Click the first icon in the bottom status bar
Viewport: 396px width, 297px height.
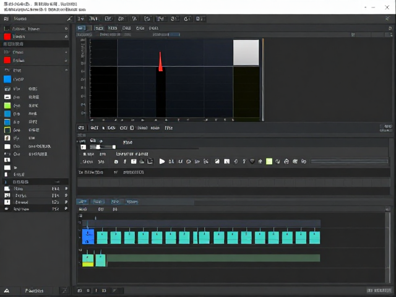(80, 291)
